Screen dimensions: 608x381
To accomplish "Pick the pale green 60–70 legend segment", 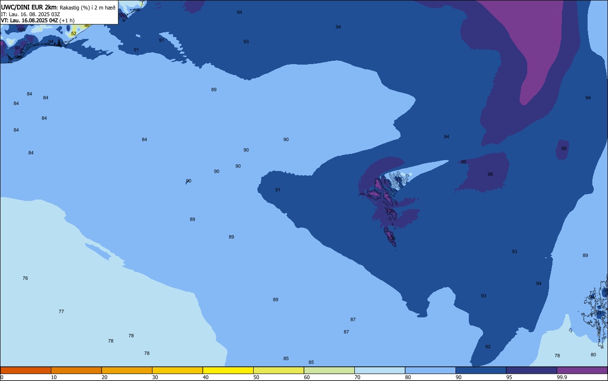I will tap(329, 370).
